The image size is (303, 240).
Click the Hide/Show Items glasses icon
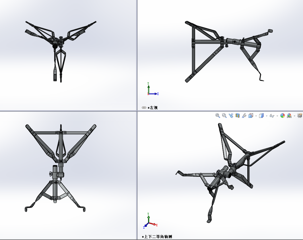coord(272,116)
